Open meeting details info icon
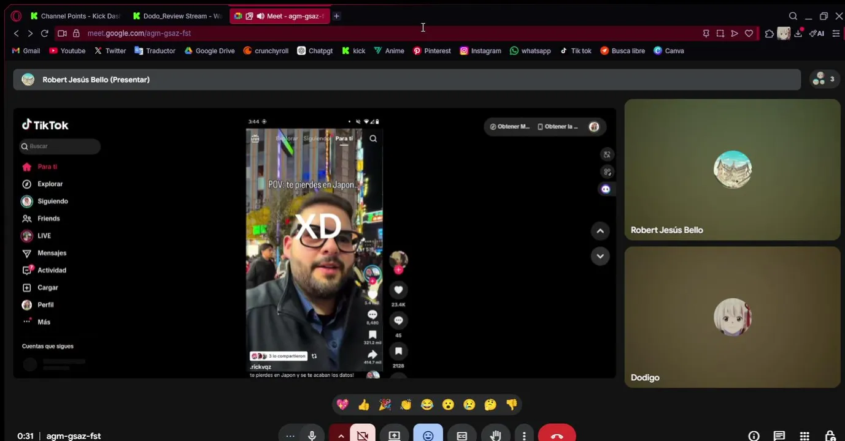 [x=754, y=436]
